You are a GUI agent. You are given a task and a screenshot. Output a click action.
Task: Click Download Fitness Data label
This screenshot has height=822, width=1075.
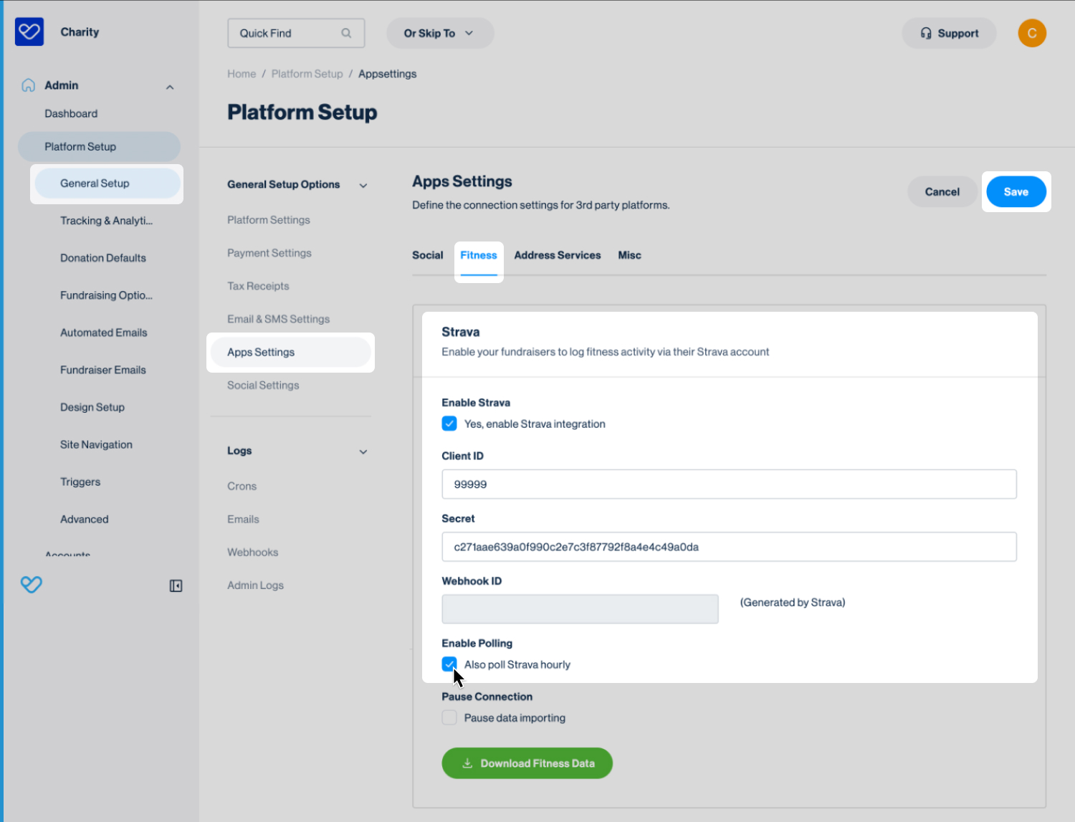tap(537, 763)
